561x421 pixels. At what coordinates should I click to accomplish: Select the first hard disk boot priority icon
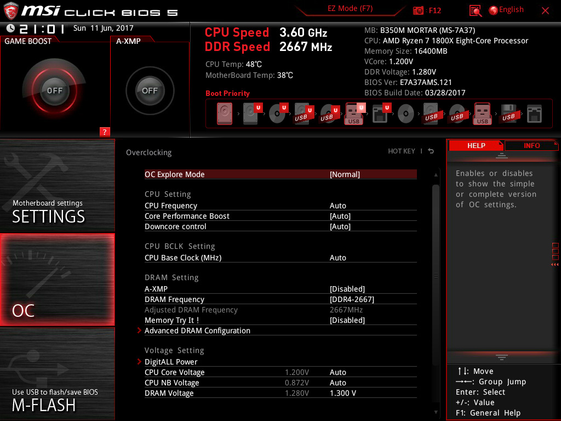tap(224, 114)
